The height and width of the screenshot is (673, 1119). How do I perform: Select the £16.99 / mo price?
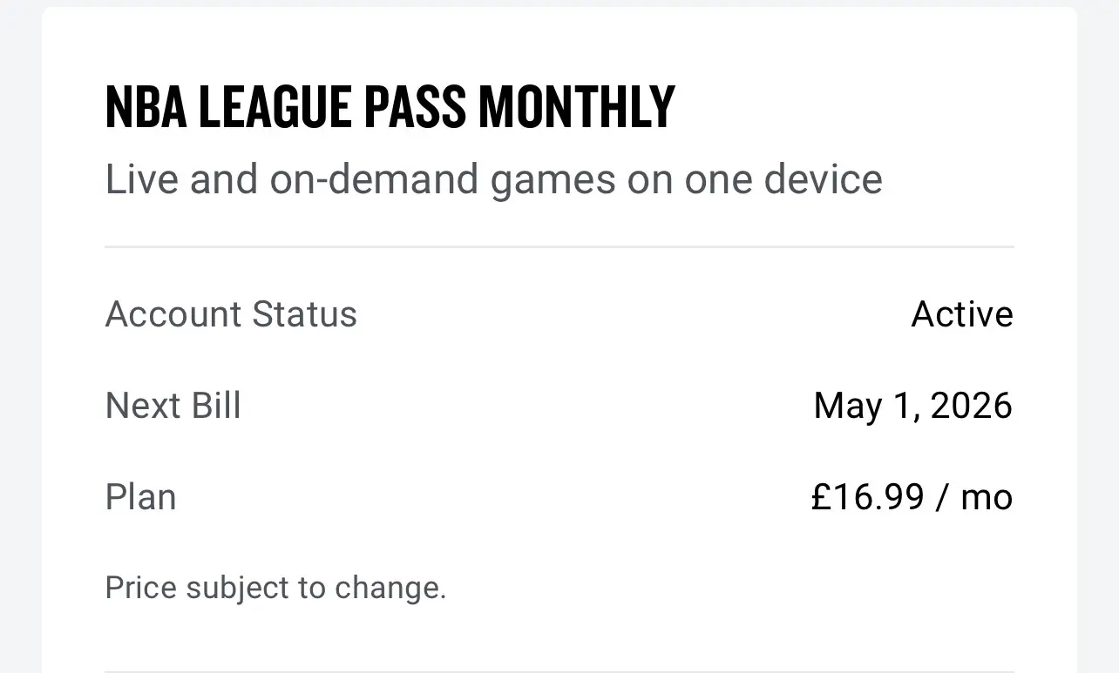[912, 497]
